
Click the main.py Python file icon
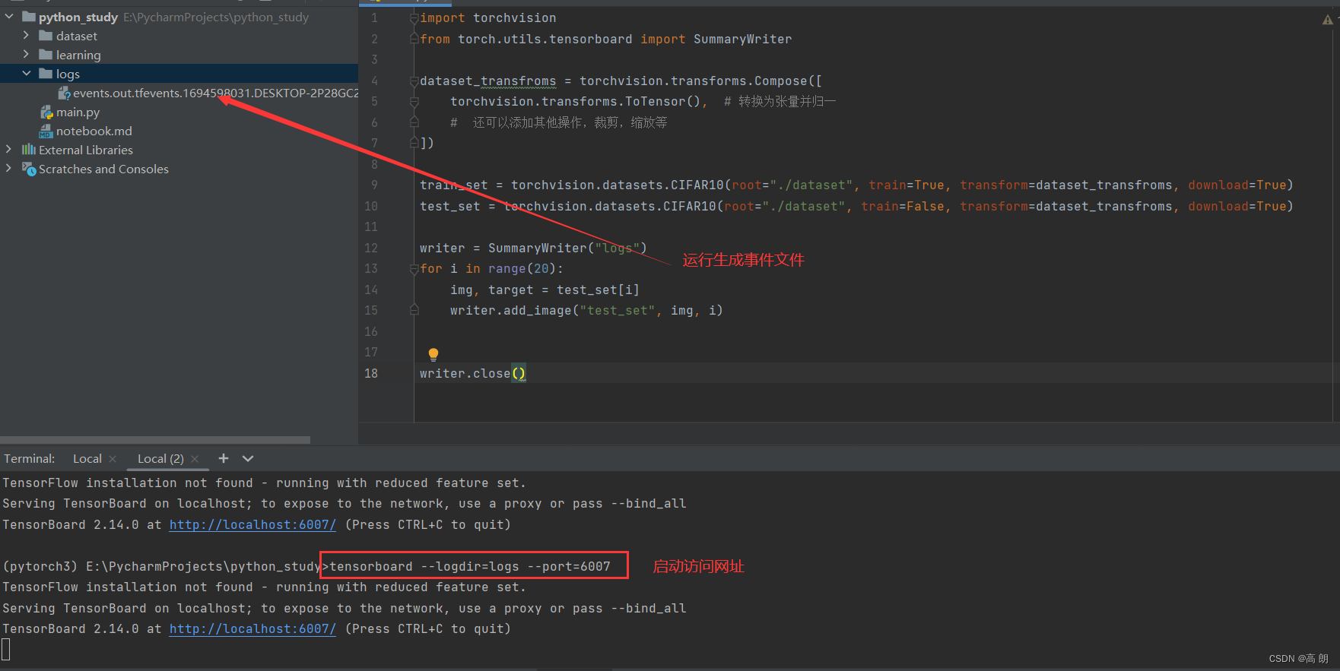coord(46,112)
